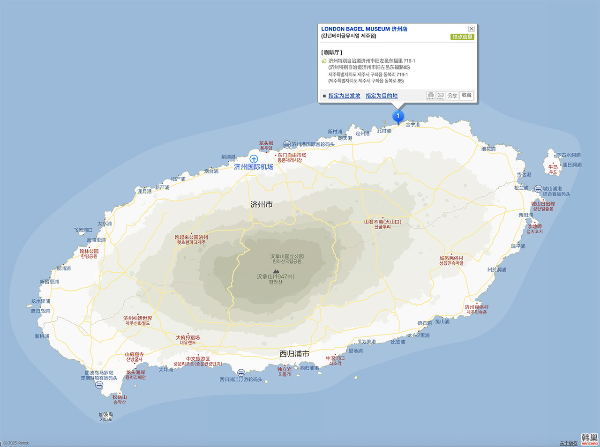The image size is (600, 447).
Task: Click the mail icon in the popup
Action: (x=441, y=96)
